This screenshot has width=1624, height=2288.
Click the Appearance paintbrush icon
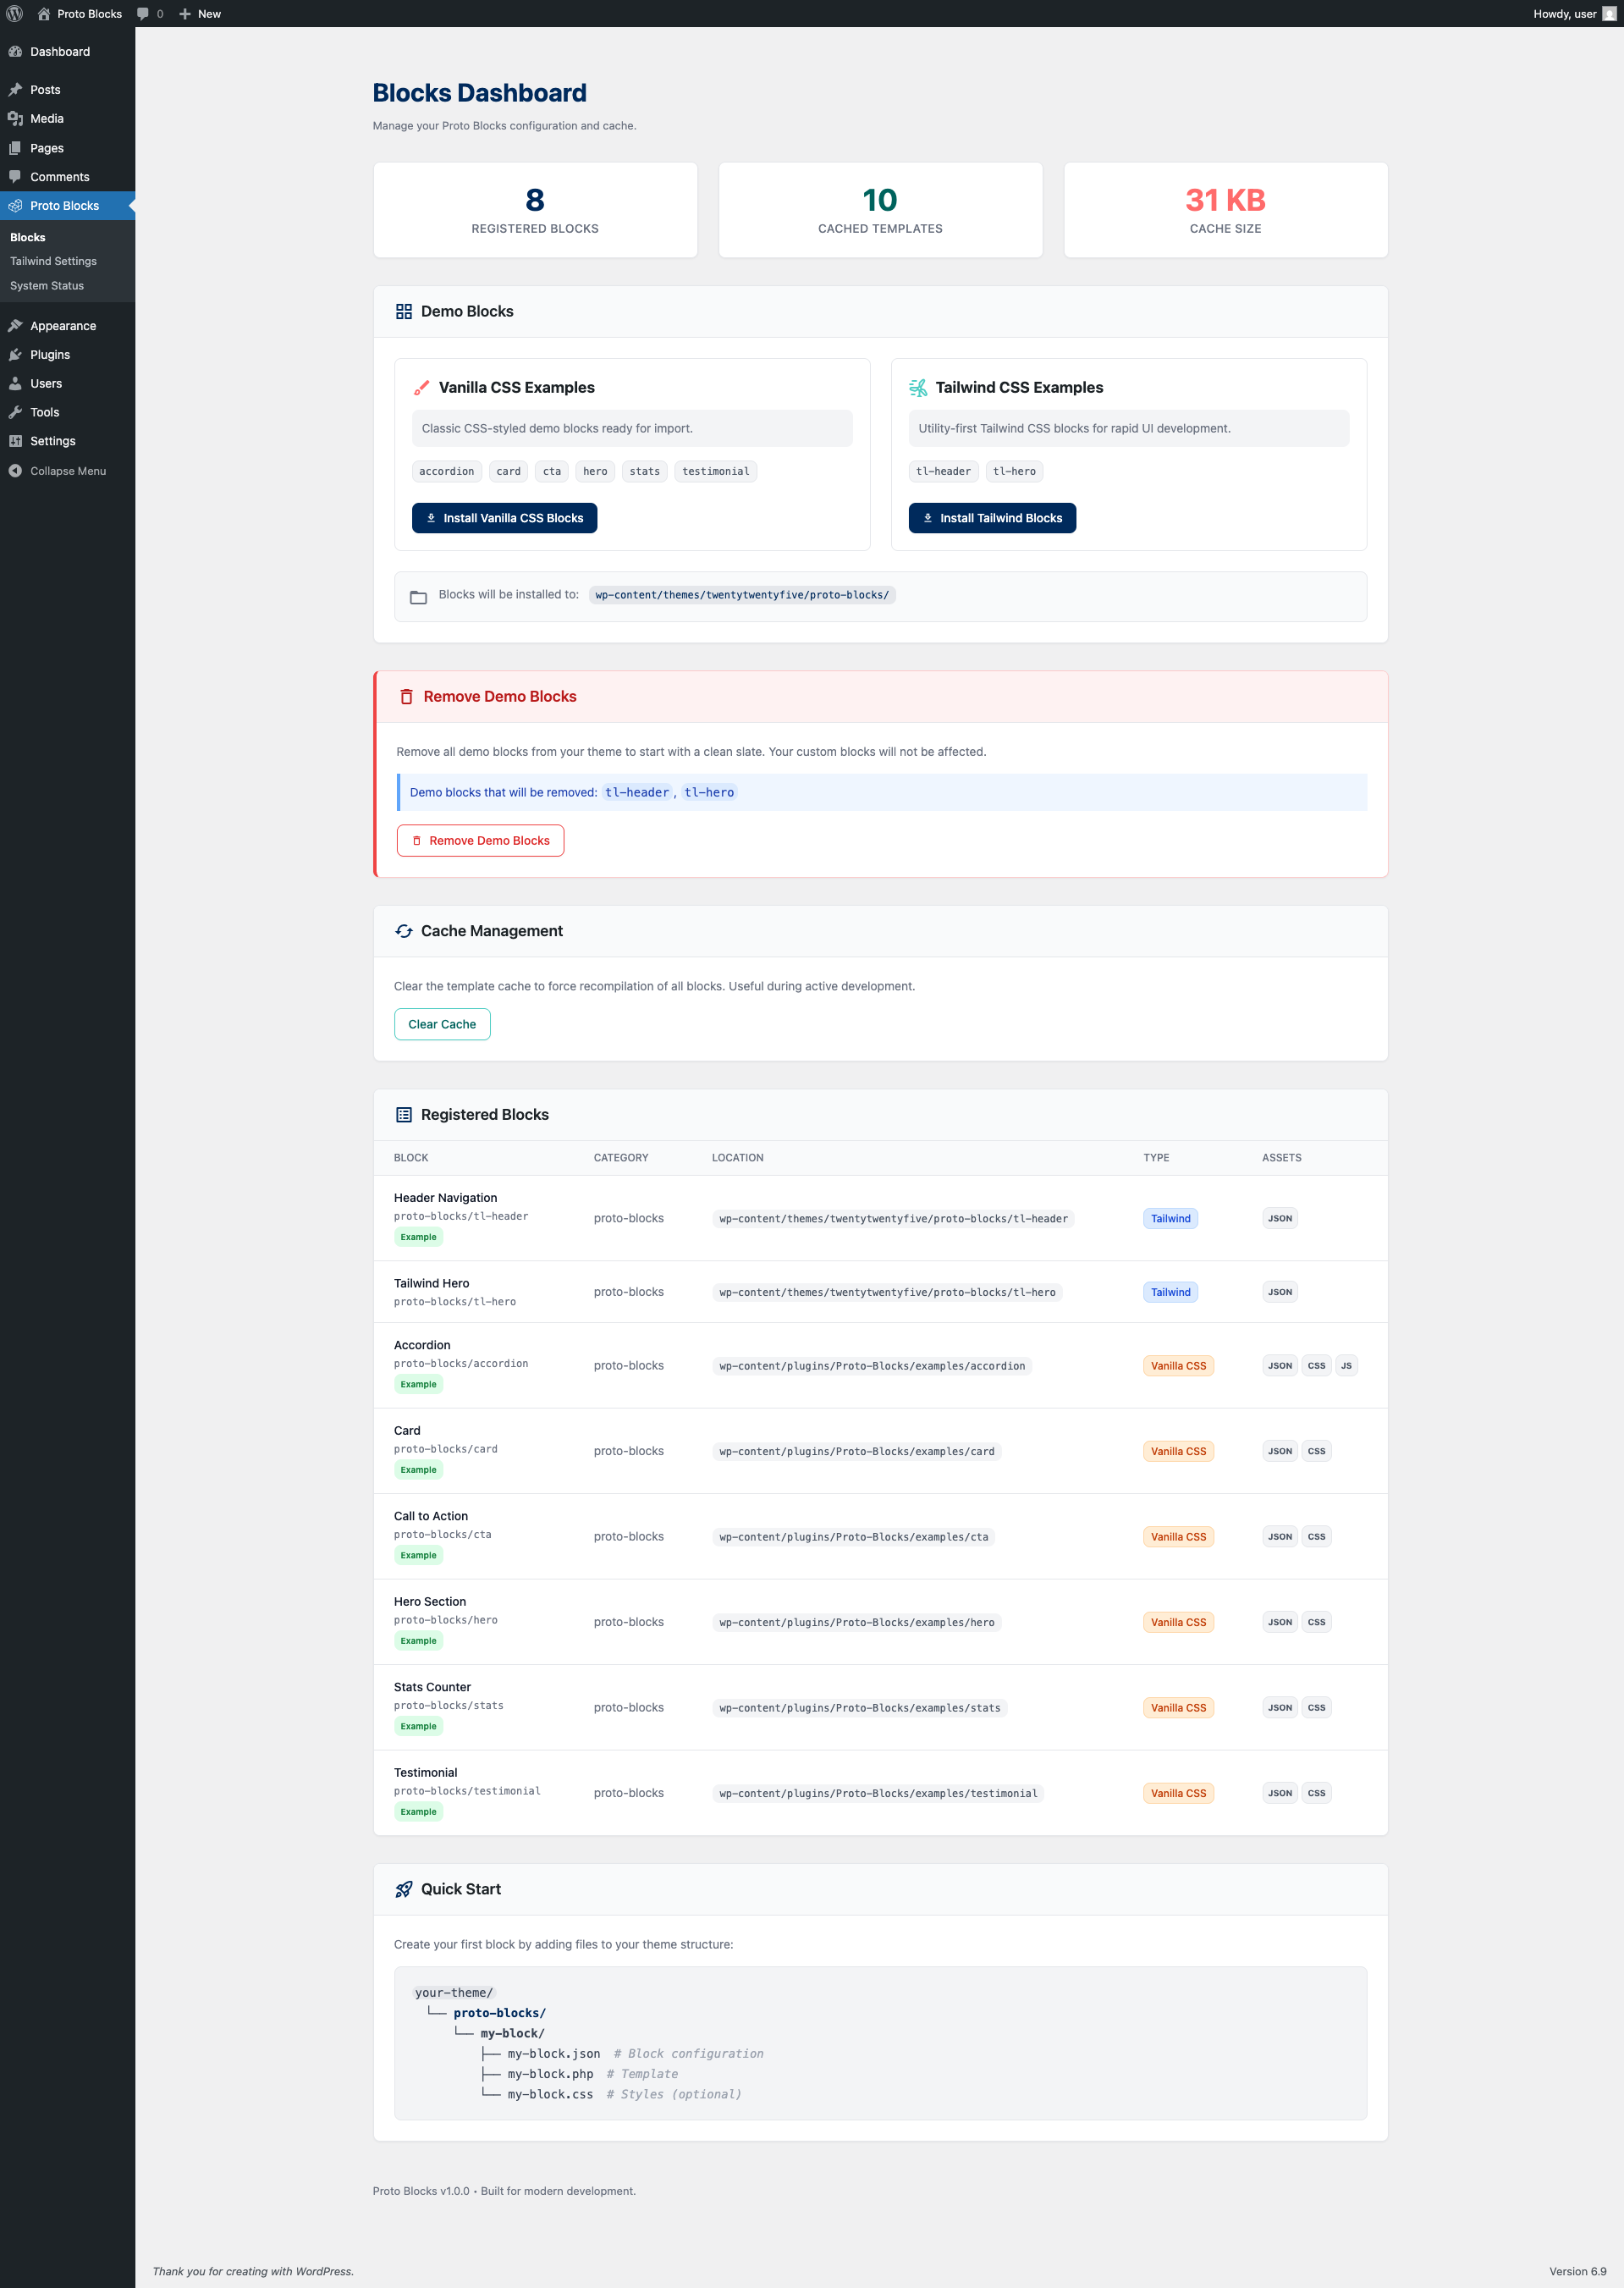click(x=15, y=326)
